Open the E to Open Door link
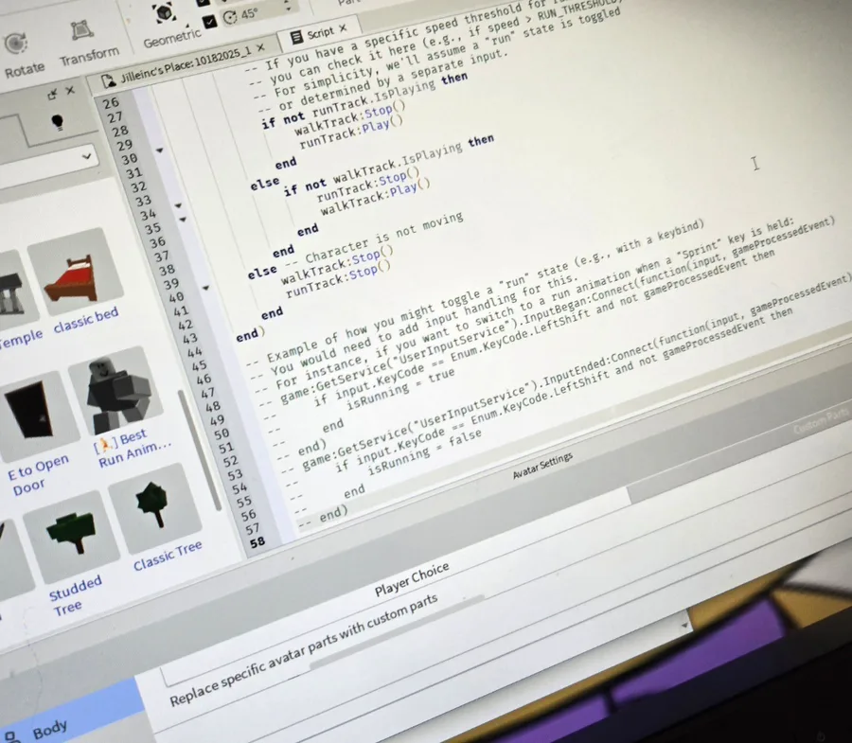This screenshot has width=852, height=743. 37,474
